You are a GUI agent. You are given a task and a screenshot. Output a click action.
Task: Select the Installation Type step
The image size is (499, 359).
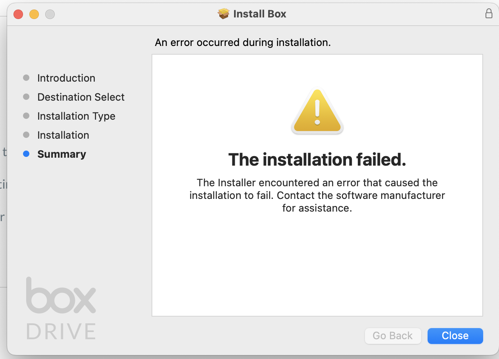[76, 116]
